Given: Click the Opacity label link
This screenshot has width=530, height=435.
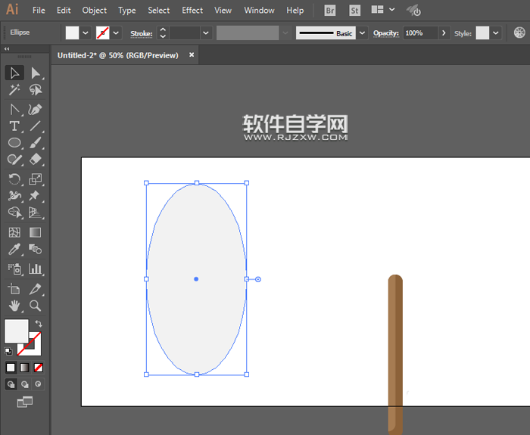Looking at the screenshot, I should coord(385,33).
